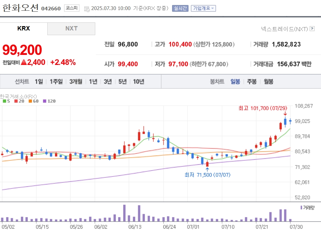Image resolution: width=321 pixels, height=237 pixels.
Task: Click the 봉차트 label
Action: 217,82
